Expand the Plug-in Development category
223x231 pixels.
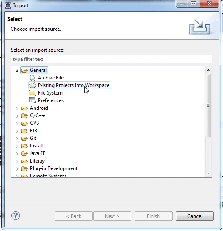[17, 169]
